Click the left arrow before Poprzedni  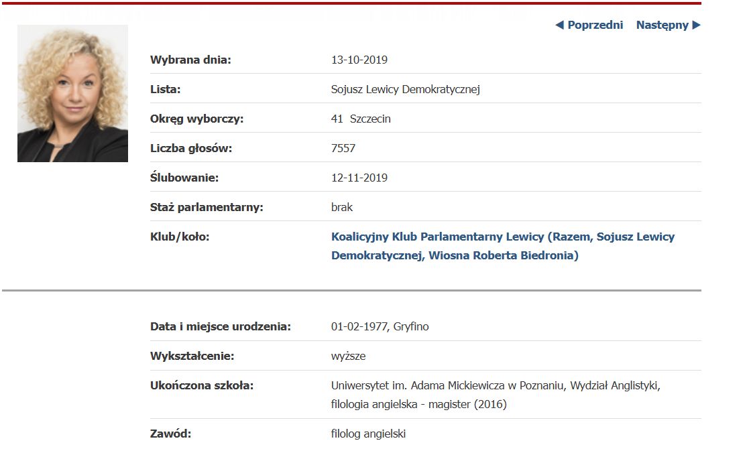tap(561, 25)
